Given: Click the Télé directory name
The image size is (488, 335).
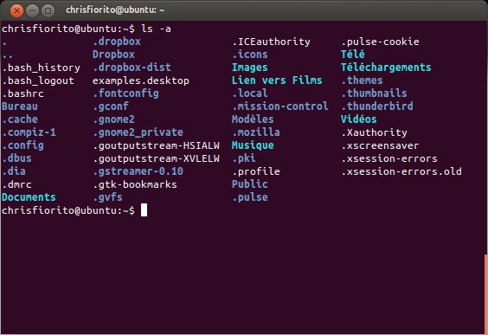Looking at the screenshot, I should [x=353, y=55].
